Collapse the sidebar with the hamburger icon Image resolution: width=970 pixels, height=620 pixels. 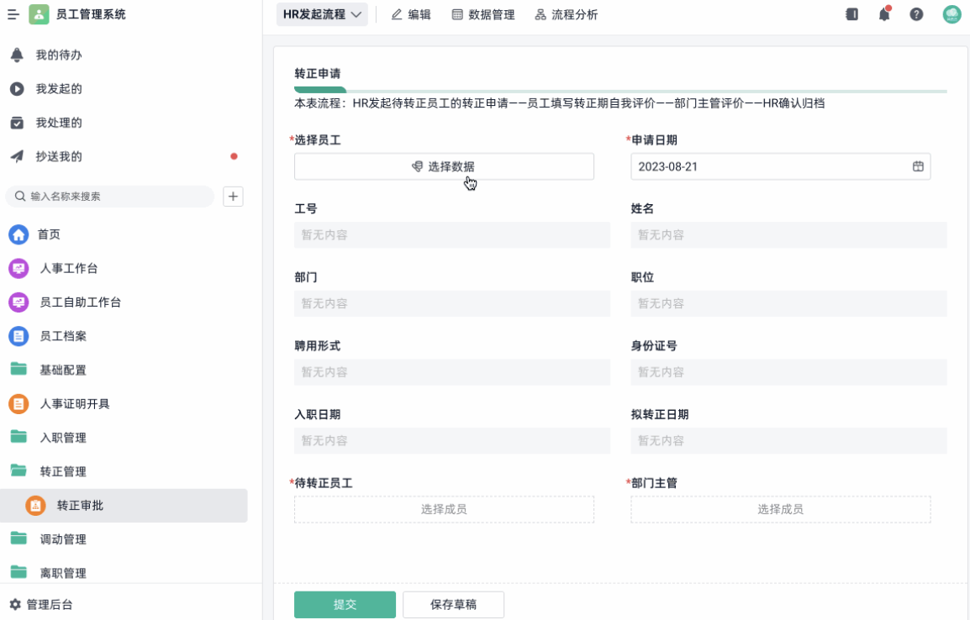click(x=12, y=13)
